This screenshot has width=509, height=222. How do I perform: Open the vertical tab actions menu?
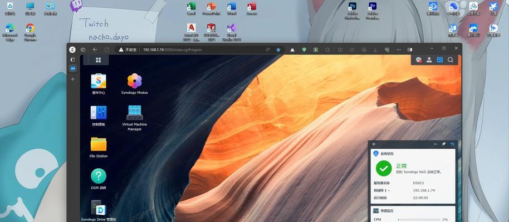[73, 59]
